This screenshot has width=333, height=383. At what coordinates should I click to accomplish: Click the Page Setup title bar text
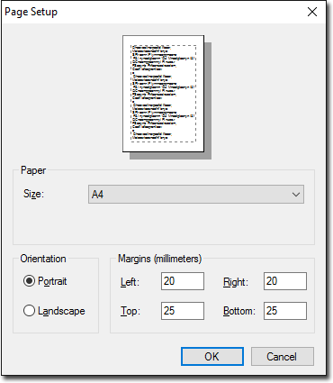(x=31, y=12)
